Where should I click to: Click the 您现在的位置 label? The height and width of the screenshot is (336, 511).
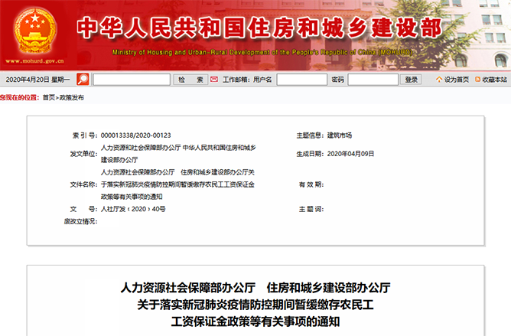tap(20, 97)
